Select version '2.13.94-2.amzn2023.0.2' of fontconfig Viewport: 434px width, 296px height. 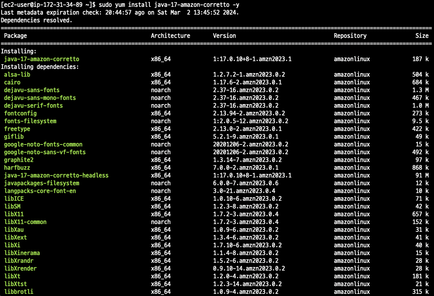tap(249, 113)
